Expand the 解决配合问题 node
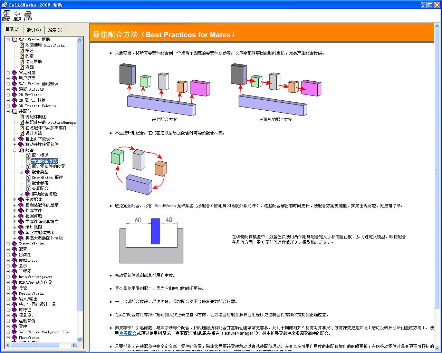This screenshot has height=353, width=442. tap(21, 194)
